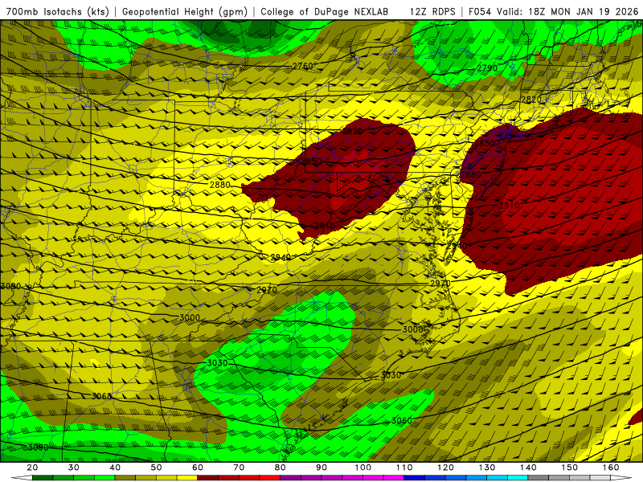
Task: Select the darkest green swatch in the color bar
Action: coord(43,478)
